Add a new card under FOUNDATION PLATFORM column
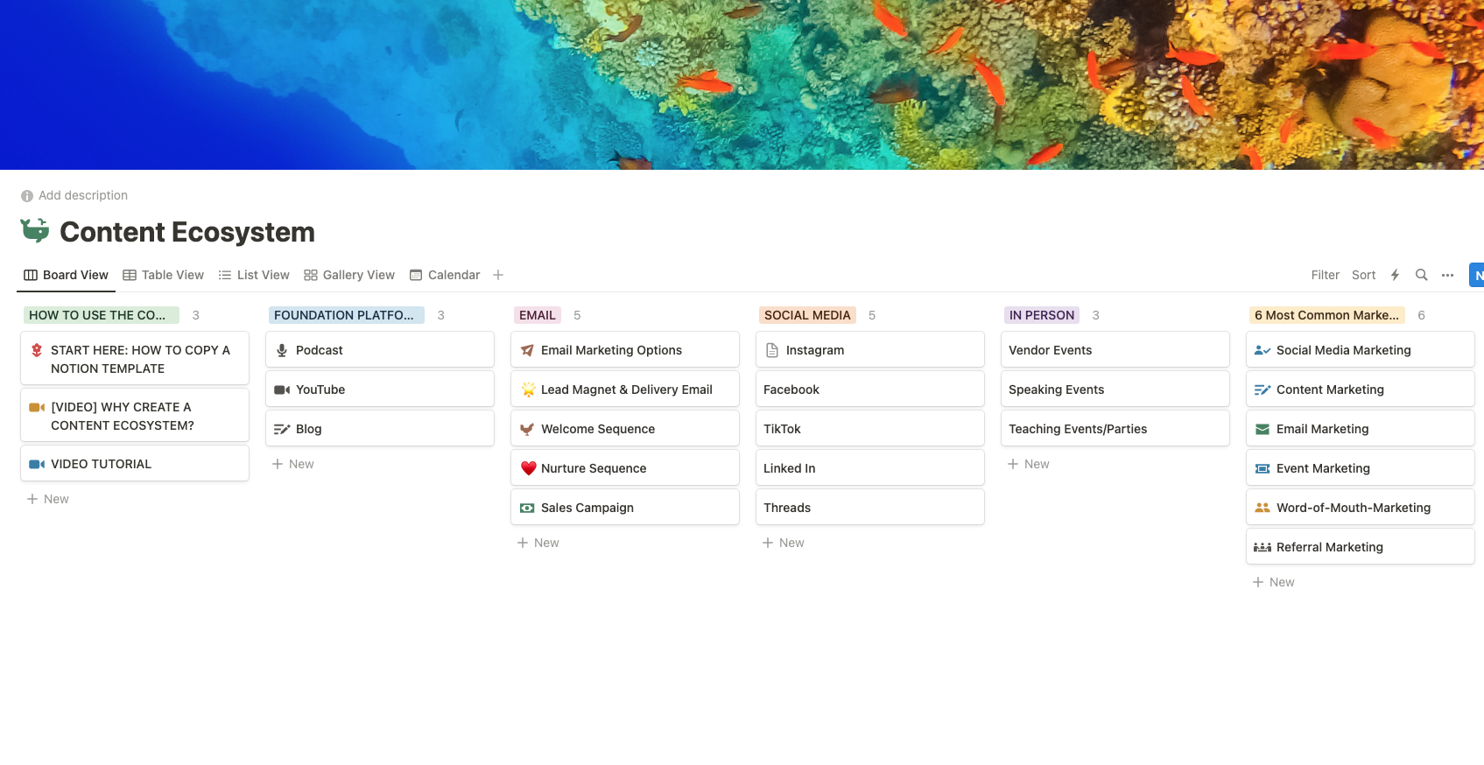 click(293, 464)
